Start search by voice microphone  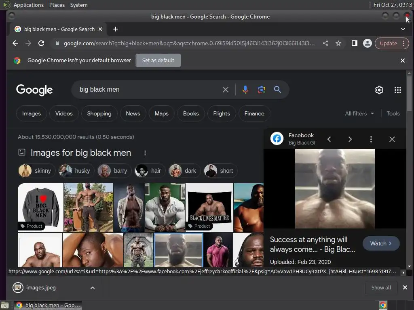coord(245,90)
